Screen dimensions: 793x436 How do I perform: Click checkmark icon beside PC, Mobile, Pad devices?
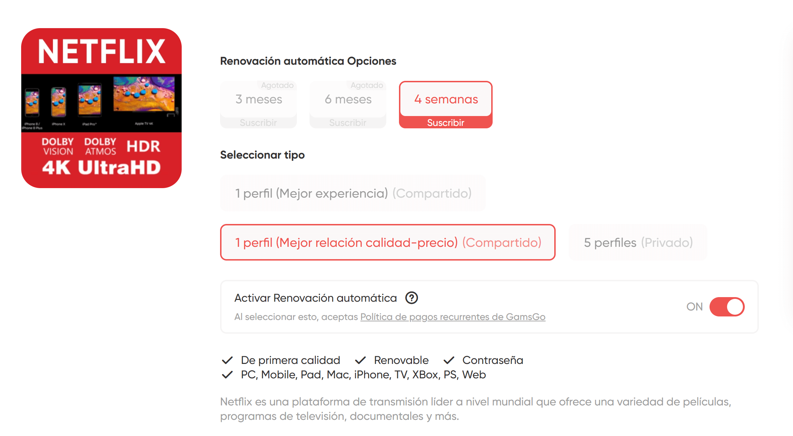227,374
